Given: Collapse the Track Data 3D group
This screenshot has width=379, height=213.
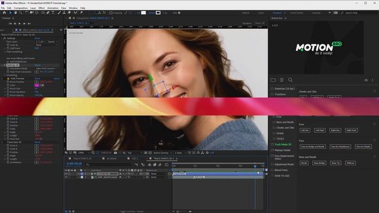Looking at the screenshot, I should point(2,142).
